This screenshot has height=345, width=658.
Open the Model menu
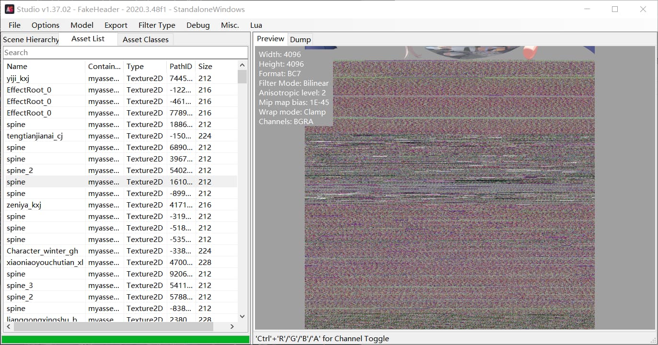click(x=82, y=25)
